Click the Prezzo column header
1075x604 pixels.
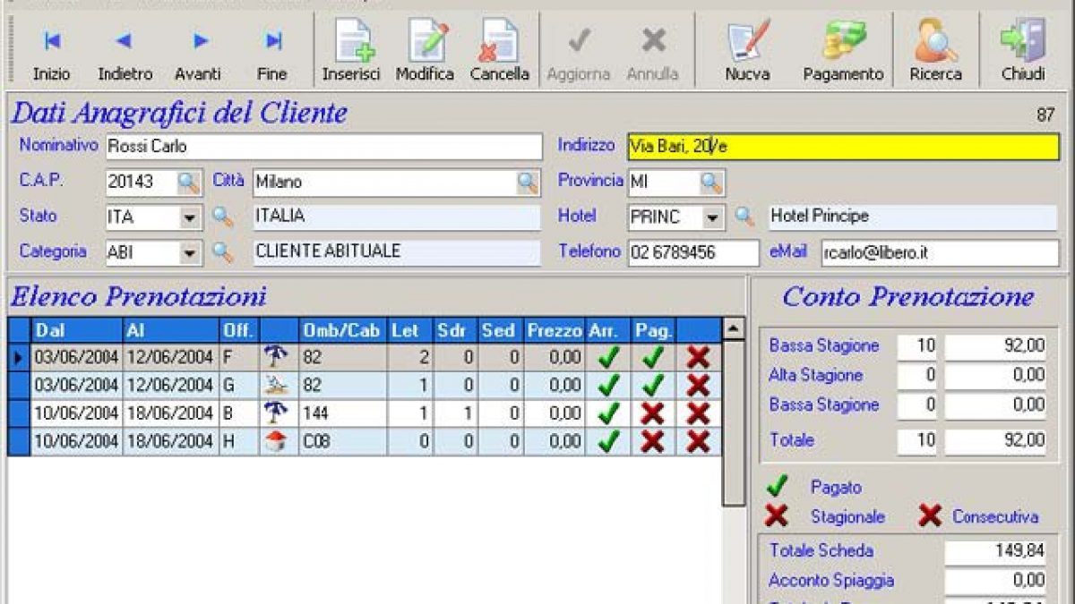coord(555,330)
